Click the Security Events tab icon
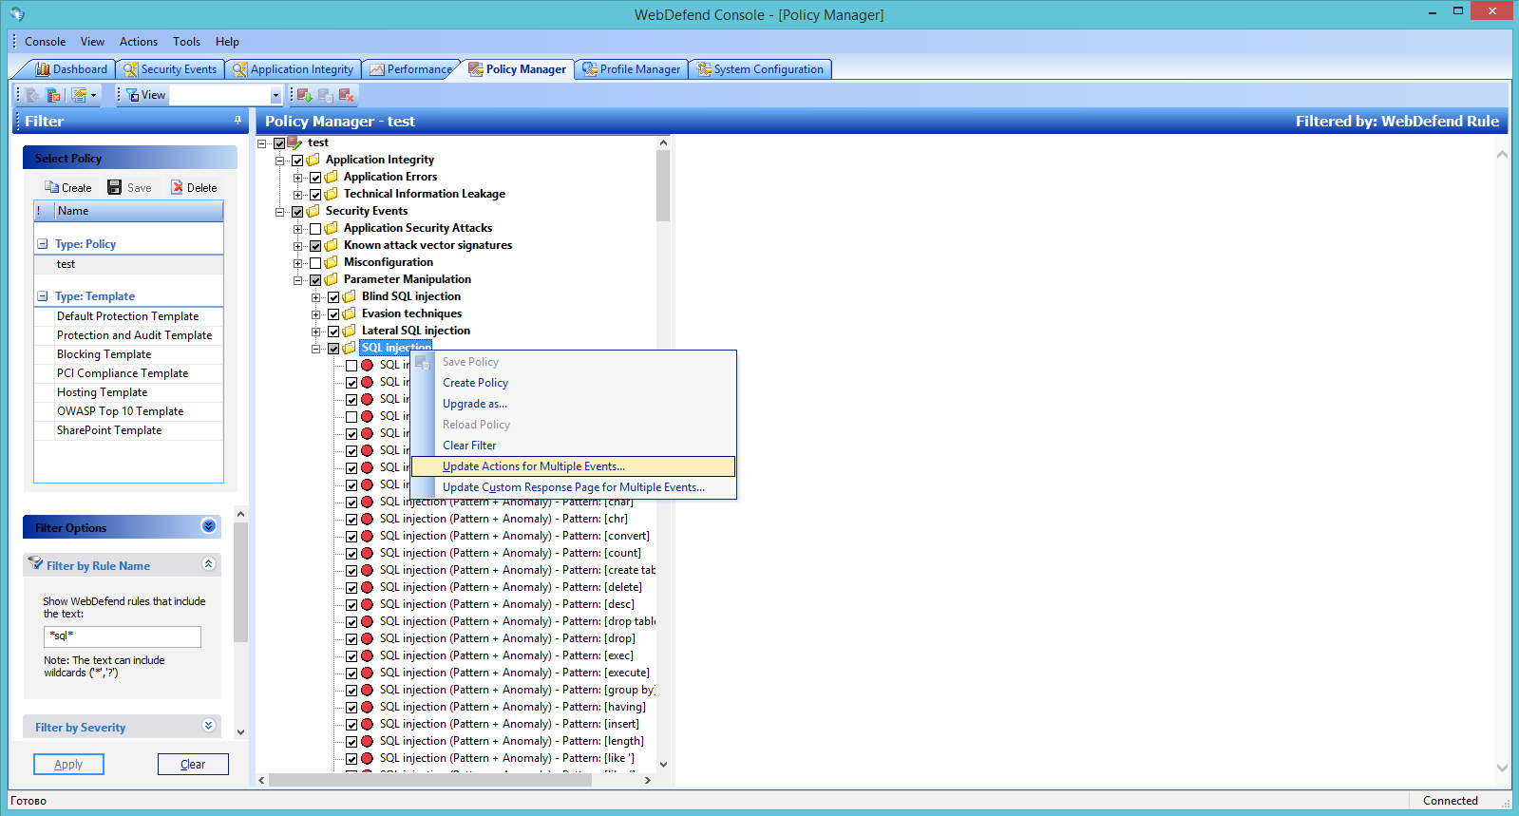 pyautogui.click(x=131, y=69)
